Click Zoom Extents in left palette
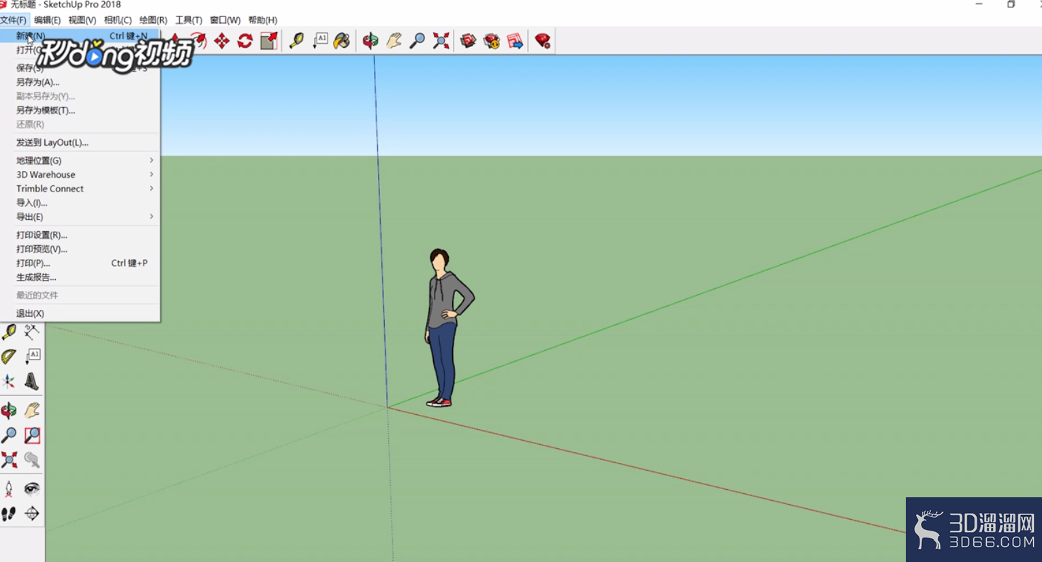This screenshot has width=1042, height=562. coord(9,460)
